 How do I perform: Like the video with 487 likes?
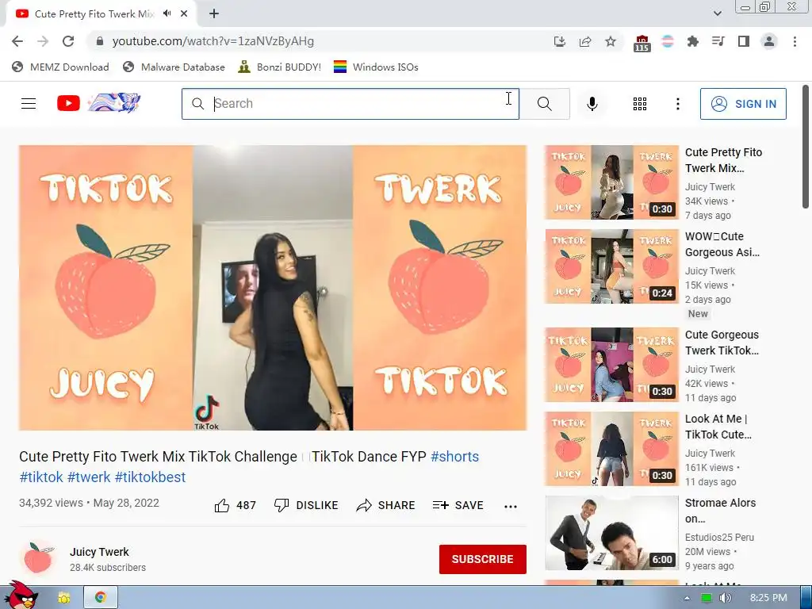[235, 505]
